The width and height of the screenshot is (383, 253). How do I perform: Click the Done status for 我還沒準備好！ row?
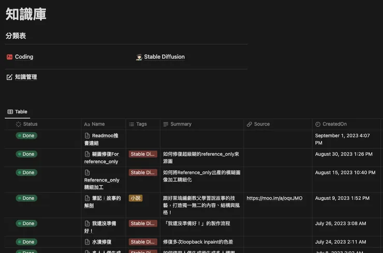point(26,224)
